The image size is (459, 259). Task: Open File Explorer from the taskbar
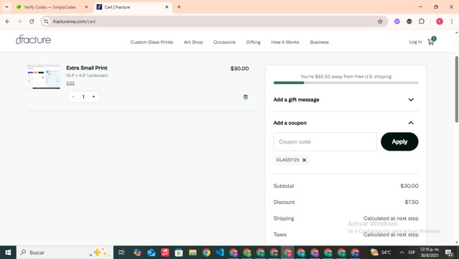[193, 253]
